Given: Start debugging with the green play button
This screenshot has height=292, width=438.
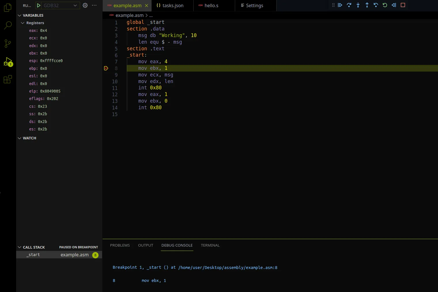Looking at the screenshot, I should coord(39,5).
